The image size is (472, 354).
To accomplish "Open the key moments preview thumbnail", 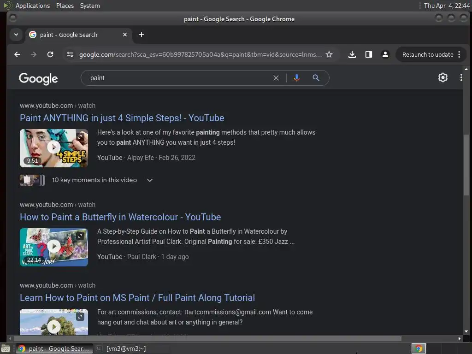I will tap(32, 180).
